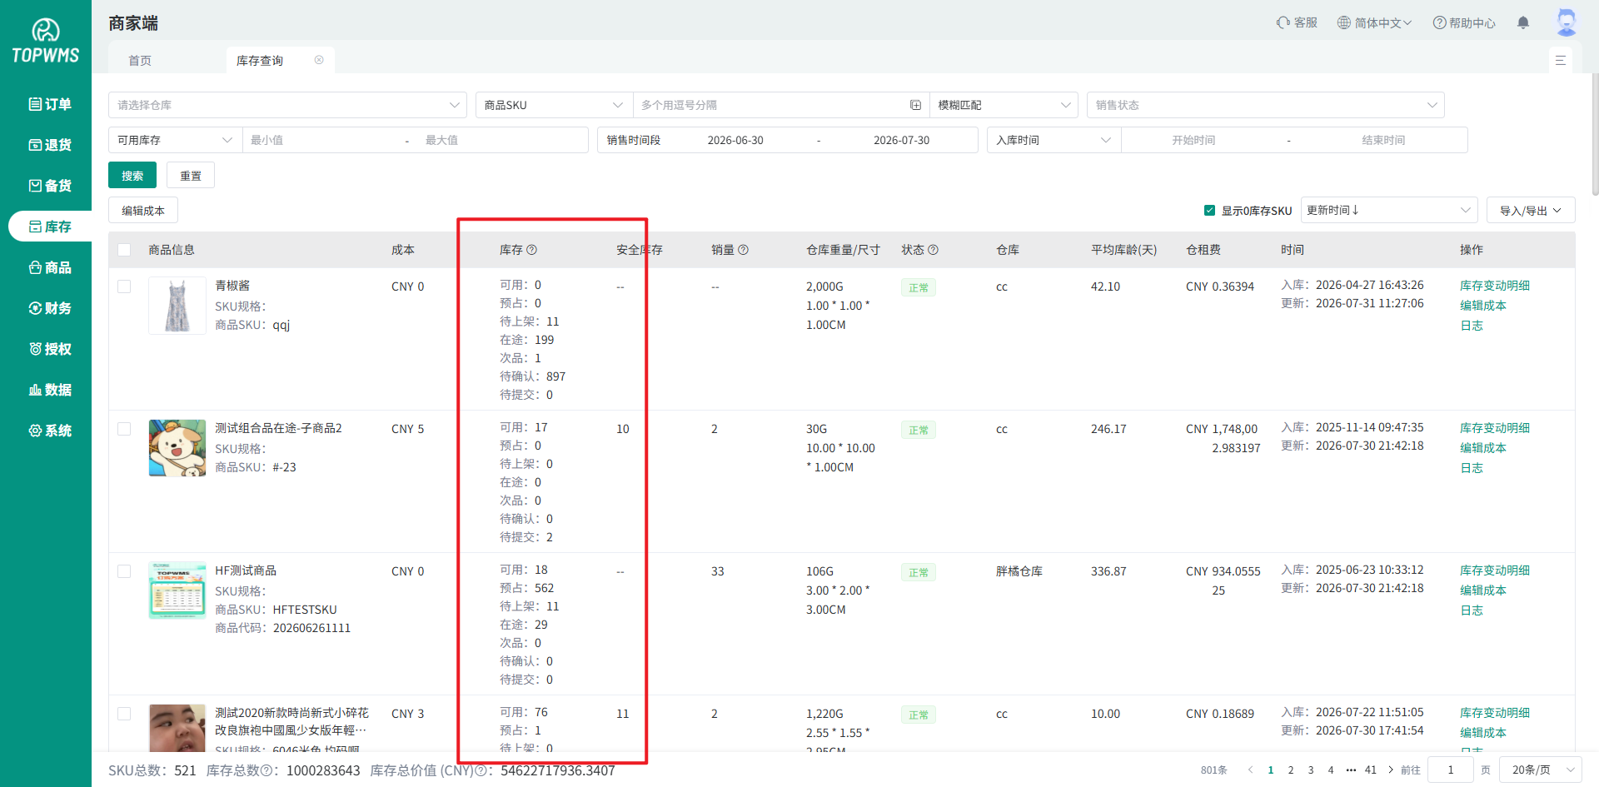Click the 开始时间 date field
1599x787 pixels.
click(1193, 140)
